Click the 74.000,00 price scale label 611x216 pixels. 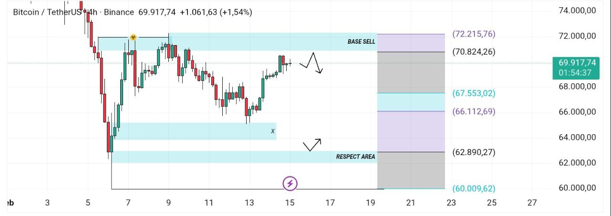577,10
